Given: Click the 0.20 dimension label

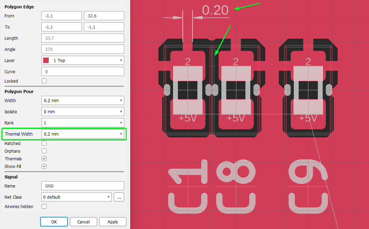Looking at the screenshot, I should pyautogui.click(x=215, y=10).
